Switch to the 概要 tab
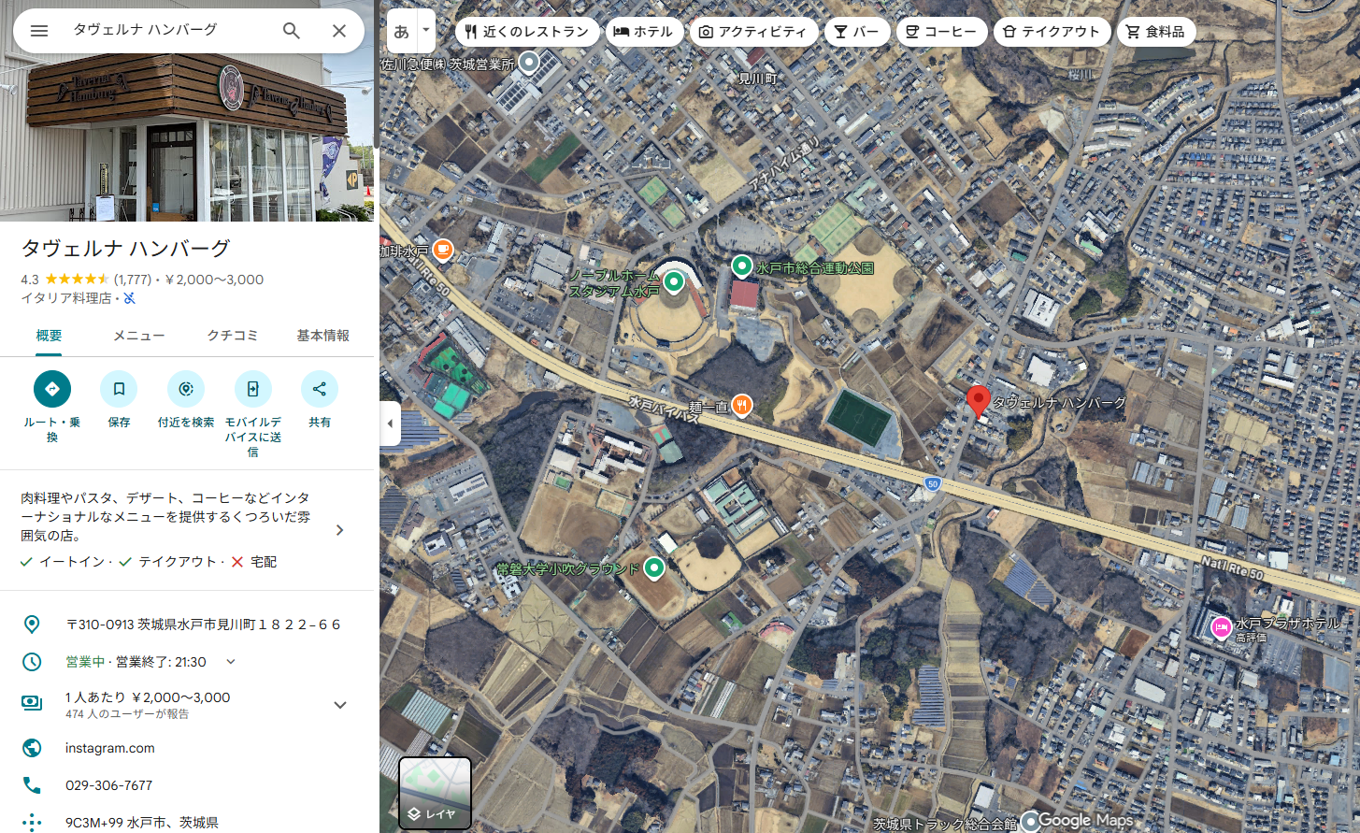 pyautogui.click(x=49, y=336)
